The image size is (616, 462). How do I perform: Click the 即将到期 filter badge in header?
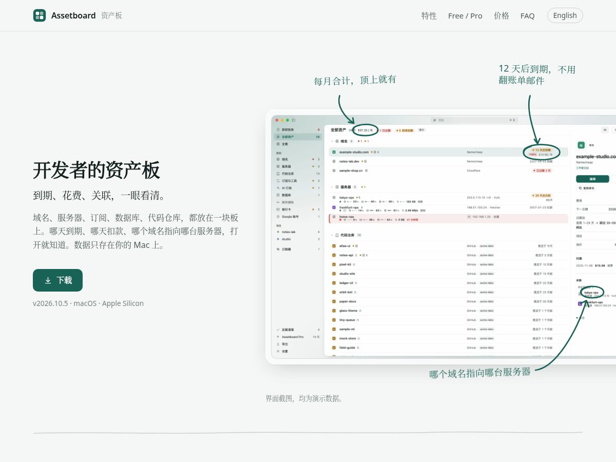405,130
